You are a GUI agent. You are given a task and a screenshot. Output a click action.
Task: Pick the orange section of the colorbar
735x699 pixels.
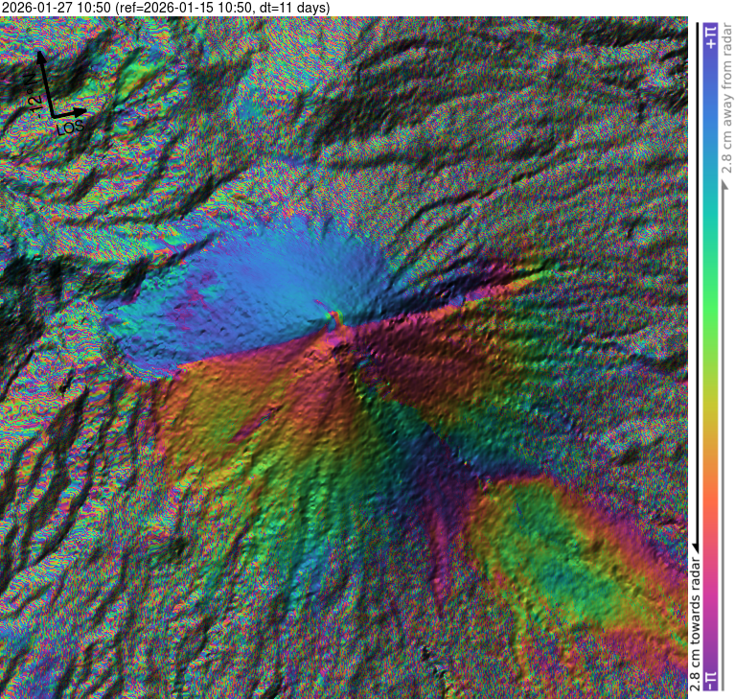tap(710, 499)
